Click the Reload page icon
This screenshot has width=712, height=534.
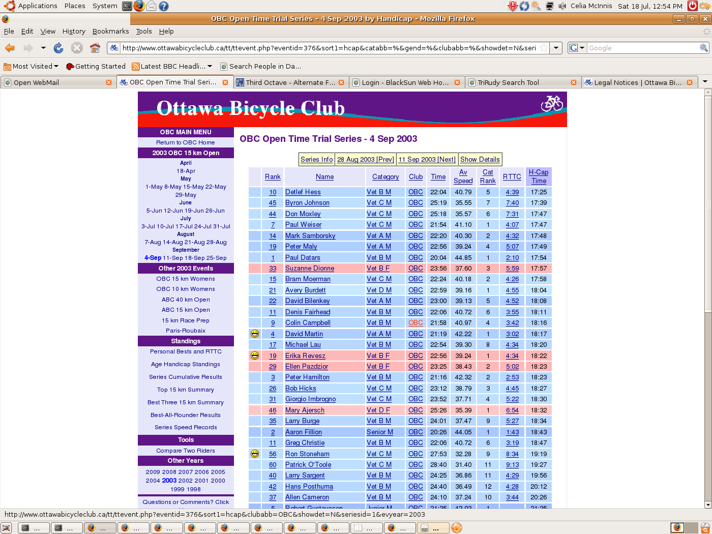58,48
